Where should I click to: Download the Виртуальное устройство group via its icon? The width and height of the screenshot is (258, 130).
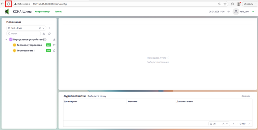(x=54, y=39)
